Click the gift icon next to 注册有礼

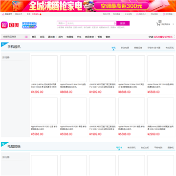(41, 14)
